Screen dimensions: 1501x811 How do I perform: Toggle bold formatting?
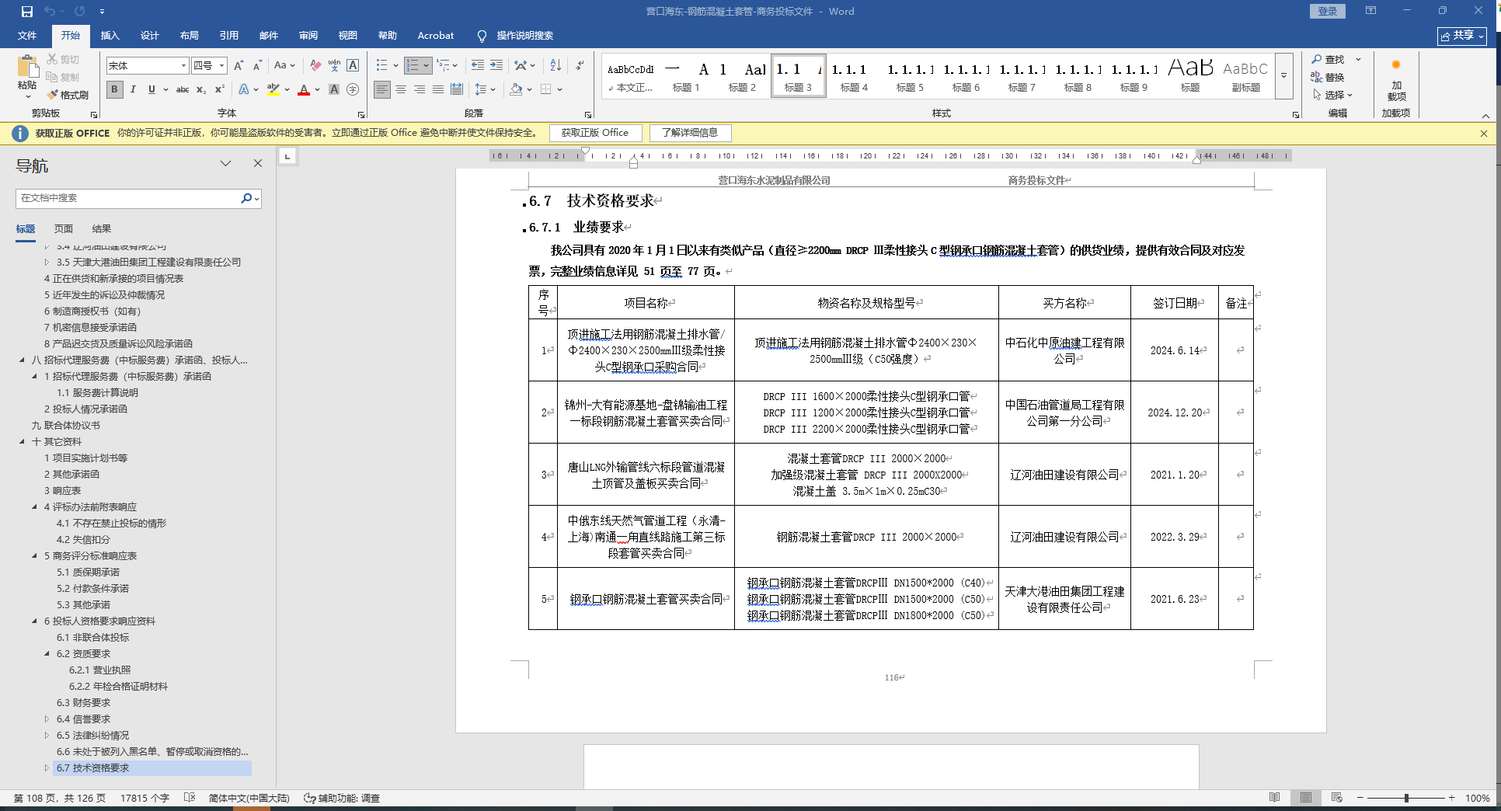[x=115, y=90]
